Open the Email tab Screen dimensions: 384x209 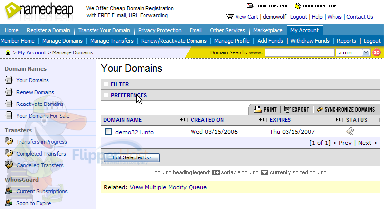[x=195, y=30]
